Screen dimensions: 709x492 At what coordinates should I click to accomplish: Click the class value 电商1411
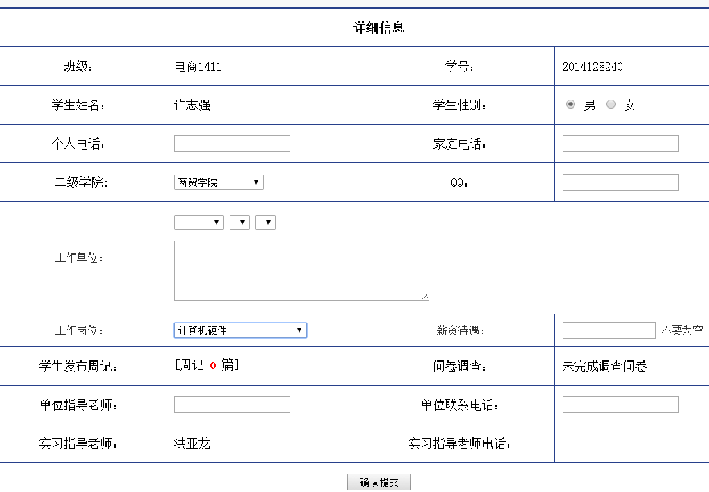[198, 67]
